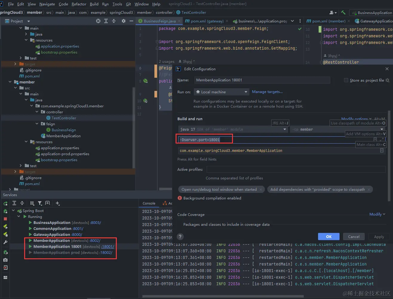This screenshot has height=299, width=393.
Task: Hide the Project panel with minus icon
Action: coord(131,21)
